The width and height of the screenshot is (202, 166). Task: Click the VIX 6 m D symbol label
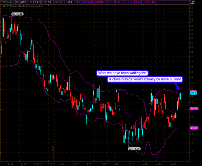pyautogui.click(x=8, y=2)
